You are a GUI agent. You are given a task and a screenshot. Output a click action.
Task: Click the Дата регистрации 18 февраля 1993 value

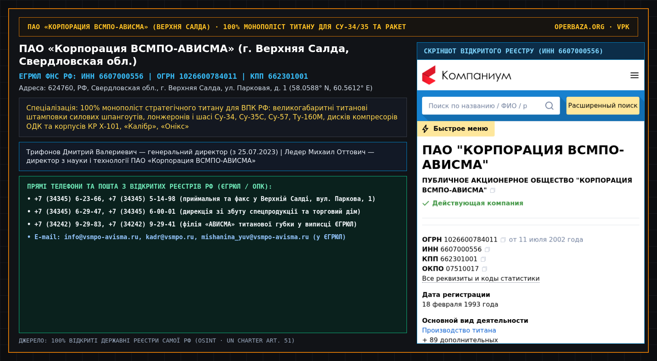460,304
